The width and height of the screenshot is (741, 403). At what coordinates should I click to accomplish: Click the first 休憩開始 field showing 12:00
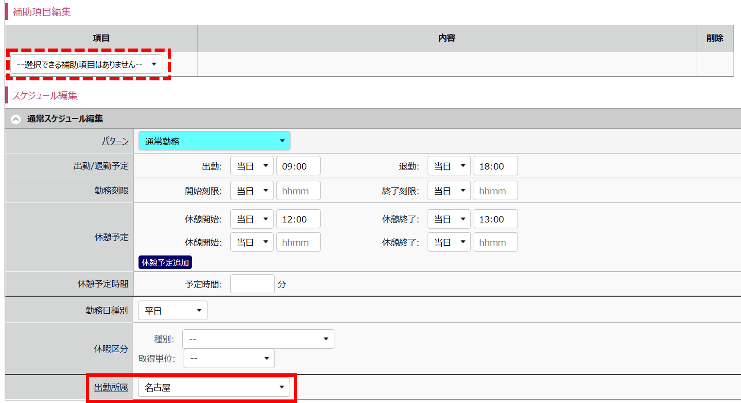(x=298, y=219)
